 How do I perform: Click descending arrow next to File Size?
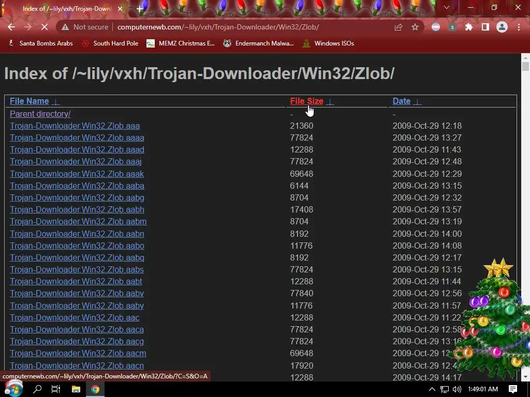click(x=330, y=102)
